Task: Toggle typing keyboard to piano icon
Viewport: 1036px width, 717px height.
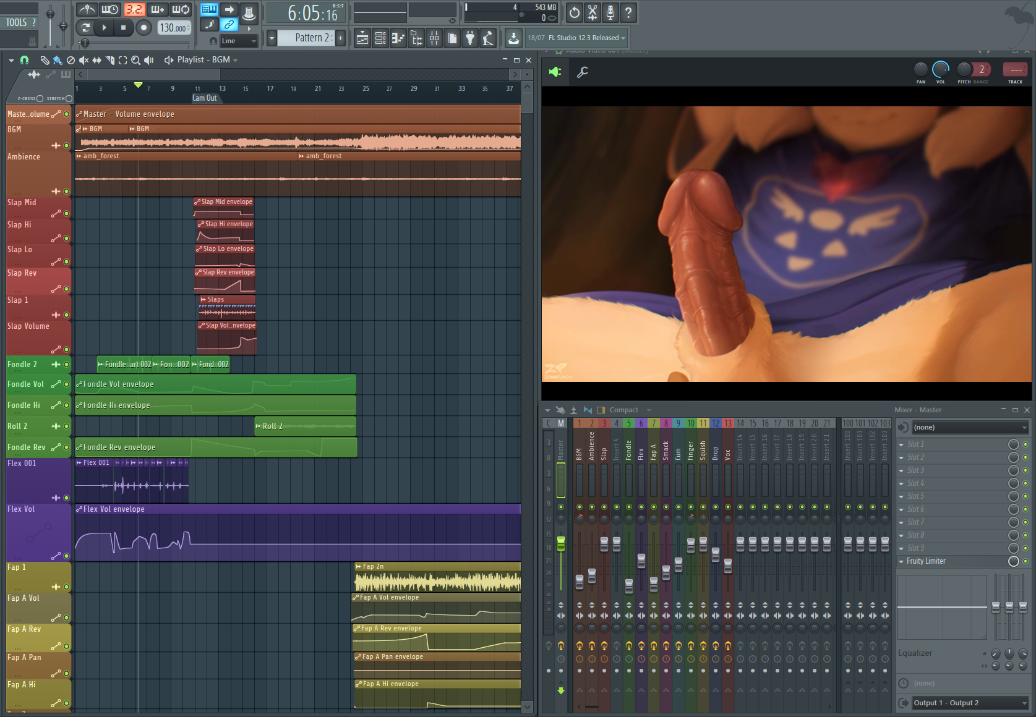Action: click(x=209, y=9)
